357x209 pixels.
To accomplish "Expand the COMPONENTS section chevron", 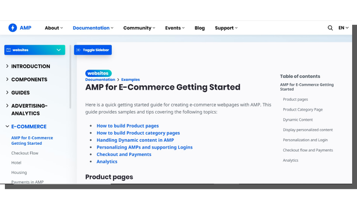I will (7, 79).
